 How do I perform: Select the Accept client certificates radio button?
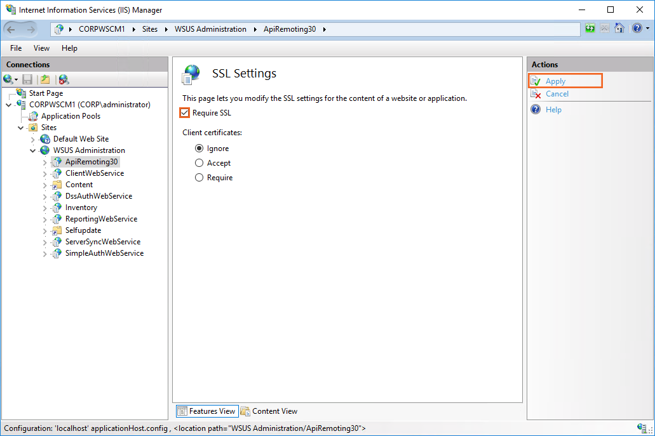pos(199,163)
